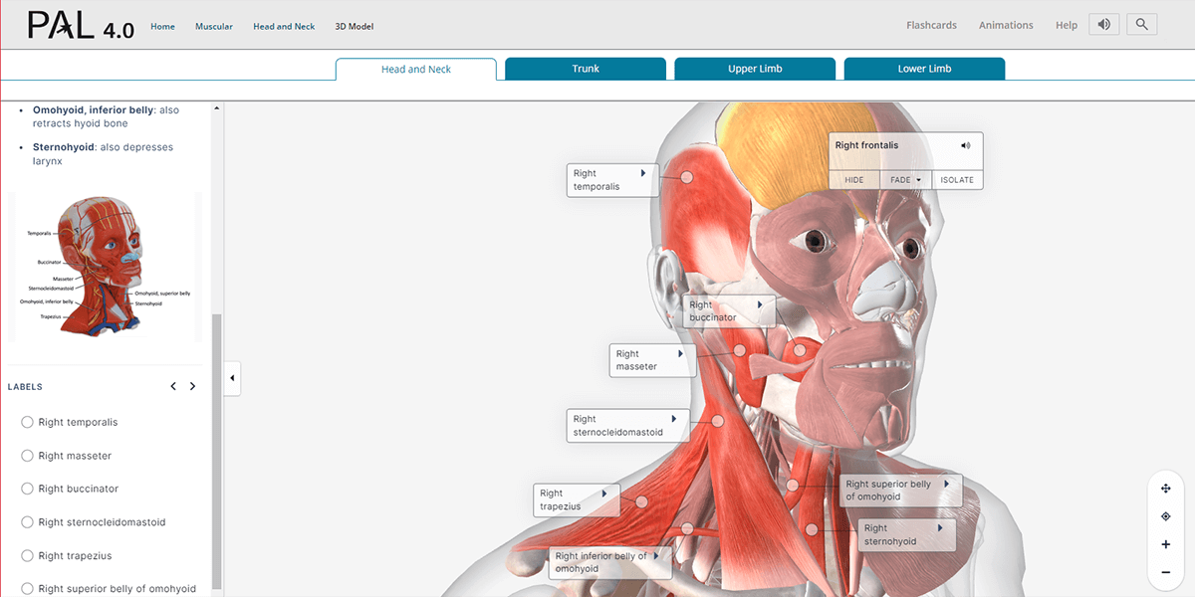
Task: Expand the Right masseter label arrow
Action: point(681,354)
